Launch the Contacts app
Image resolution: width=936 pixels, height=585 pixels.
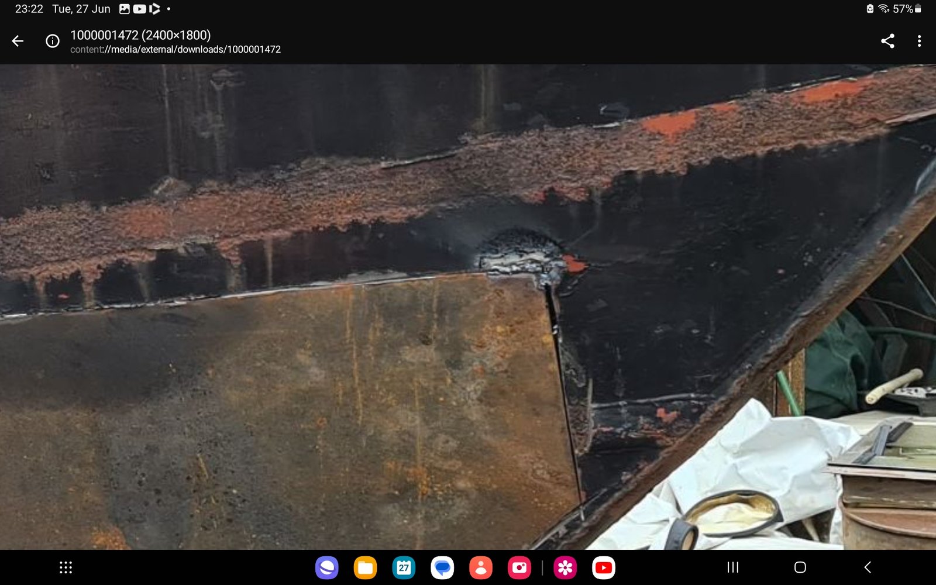481,567
